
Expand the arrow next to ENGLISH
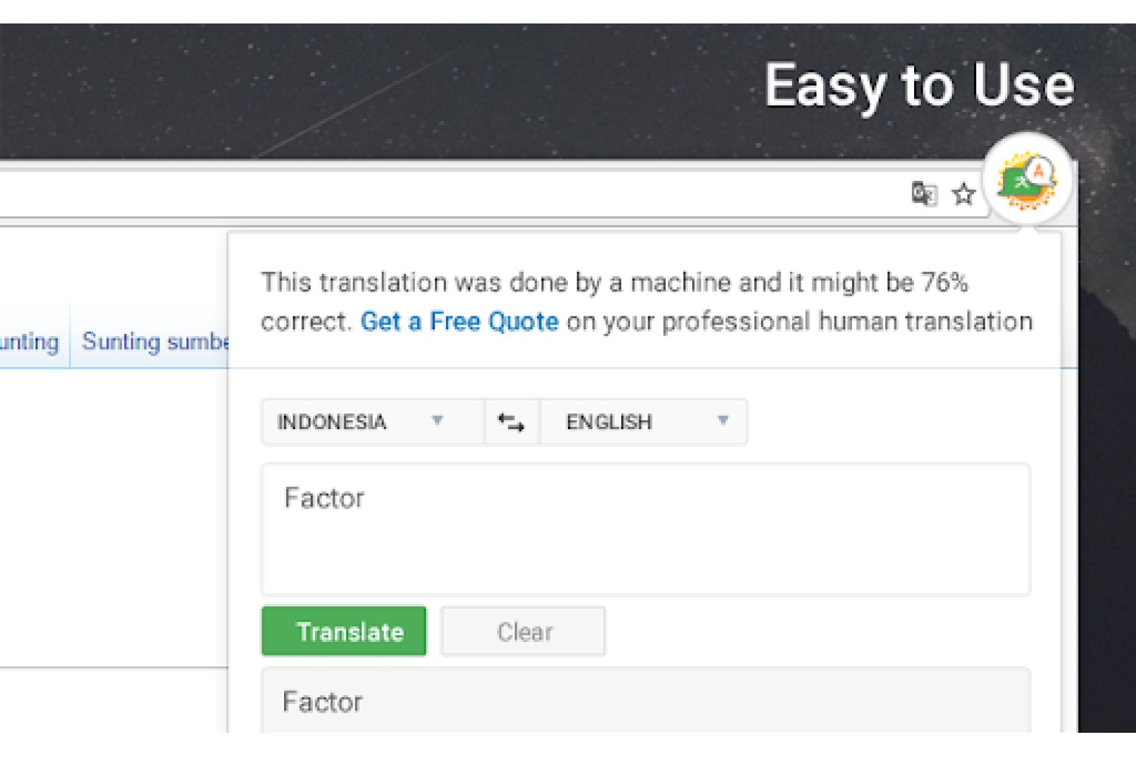pyautogui.click(x=723, y=420)
